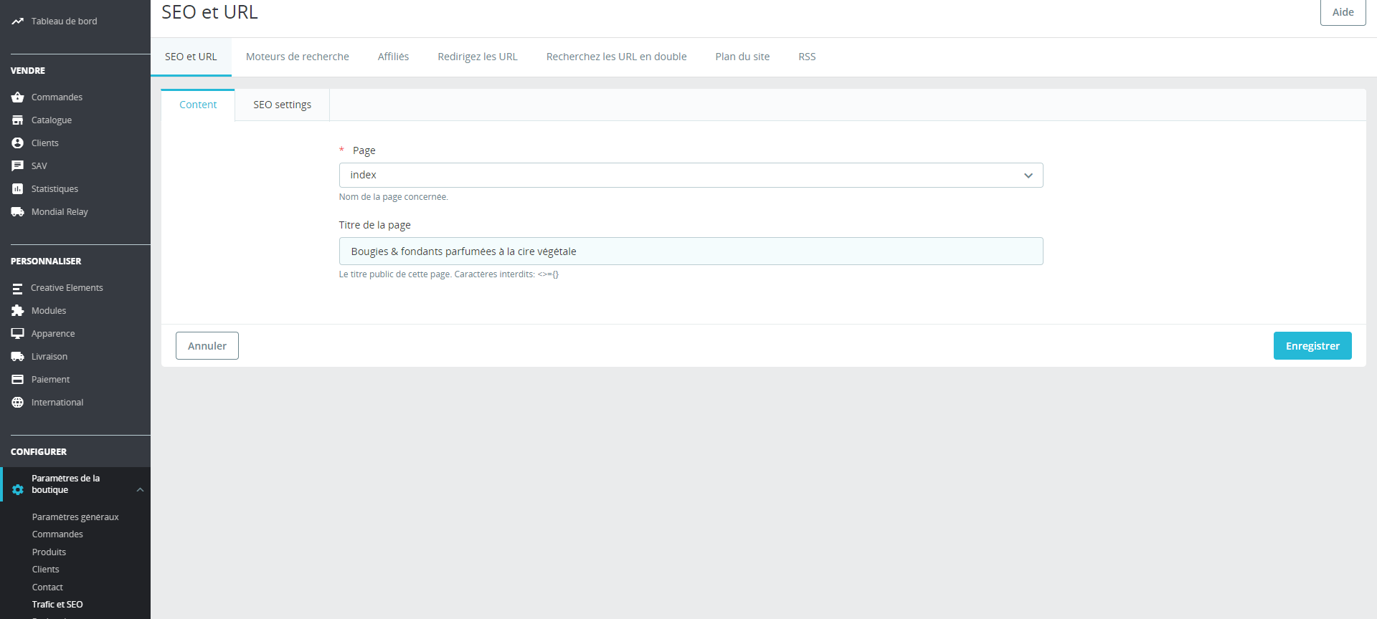Open the SAV chat icon
Screen dimensions: 1377x619
(18, 166)
